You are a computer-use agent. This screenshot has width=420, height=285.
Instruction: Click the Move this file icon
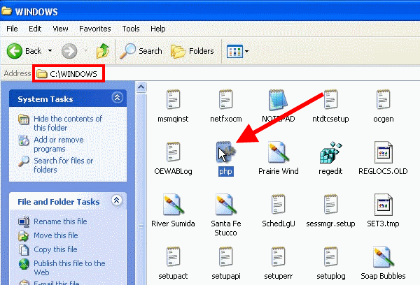[24, 236]
